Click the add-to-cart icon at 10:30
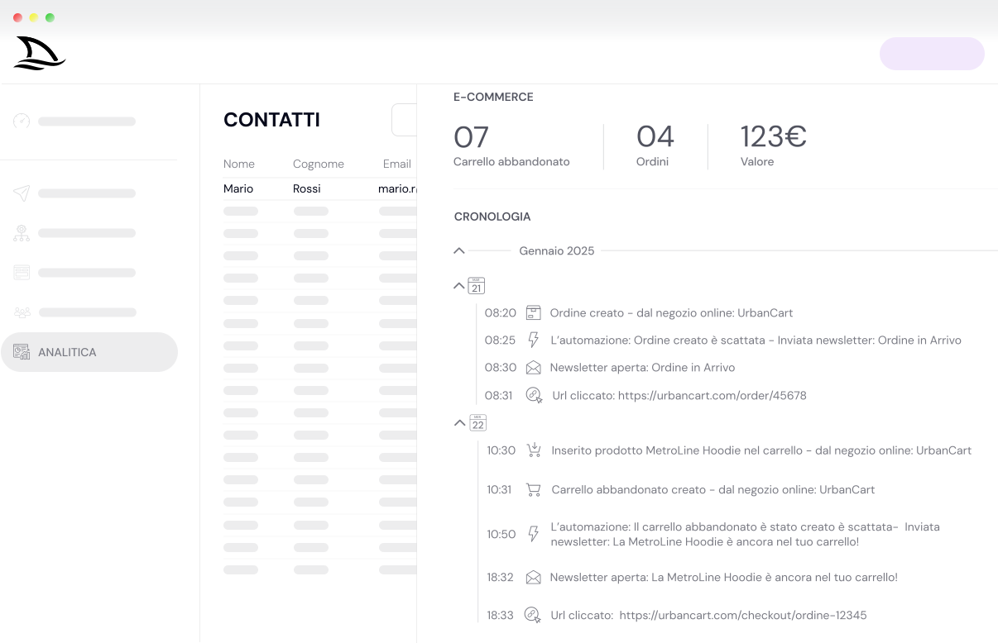Screen dimensions: 998x643 pyautogui.click(x=534, y=450)
